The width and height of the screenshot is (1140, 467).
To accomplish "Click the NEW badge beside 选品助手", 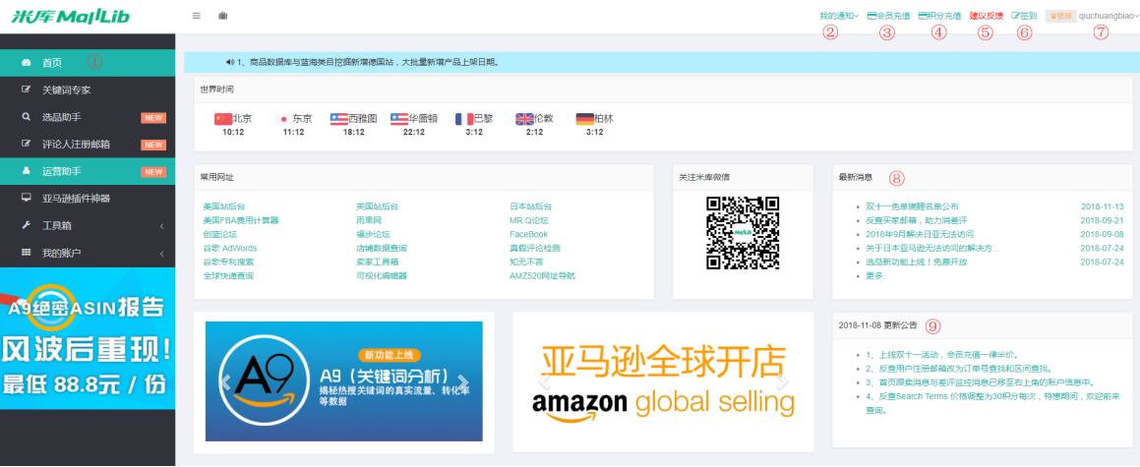I will (153, 118).
